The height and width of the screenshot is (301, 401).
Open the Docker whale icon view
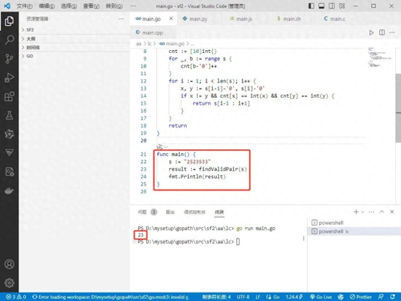pos(9,191)
